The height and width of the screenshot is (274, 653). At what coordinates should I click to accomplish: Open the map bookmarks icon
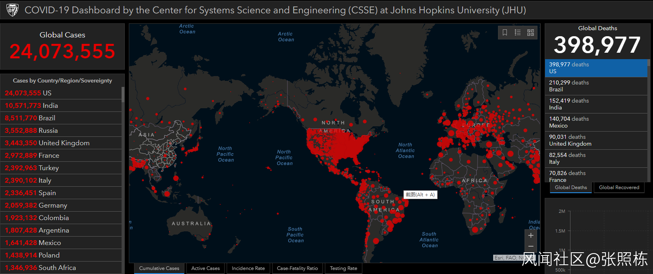coord(505,33)
